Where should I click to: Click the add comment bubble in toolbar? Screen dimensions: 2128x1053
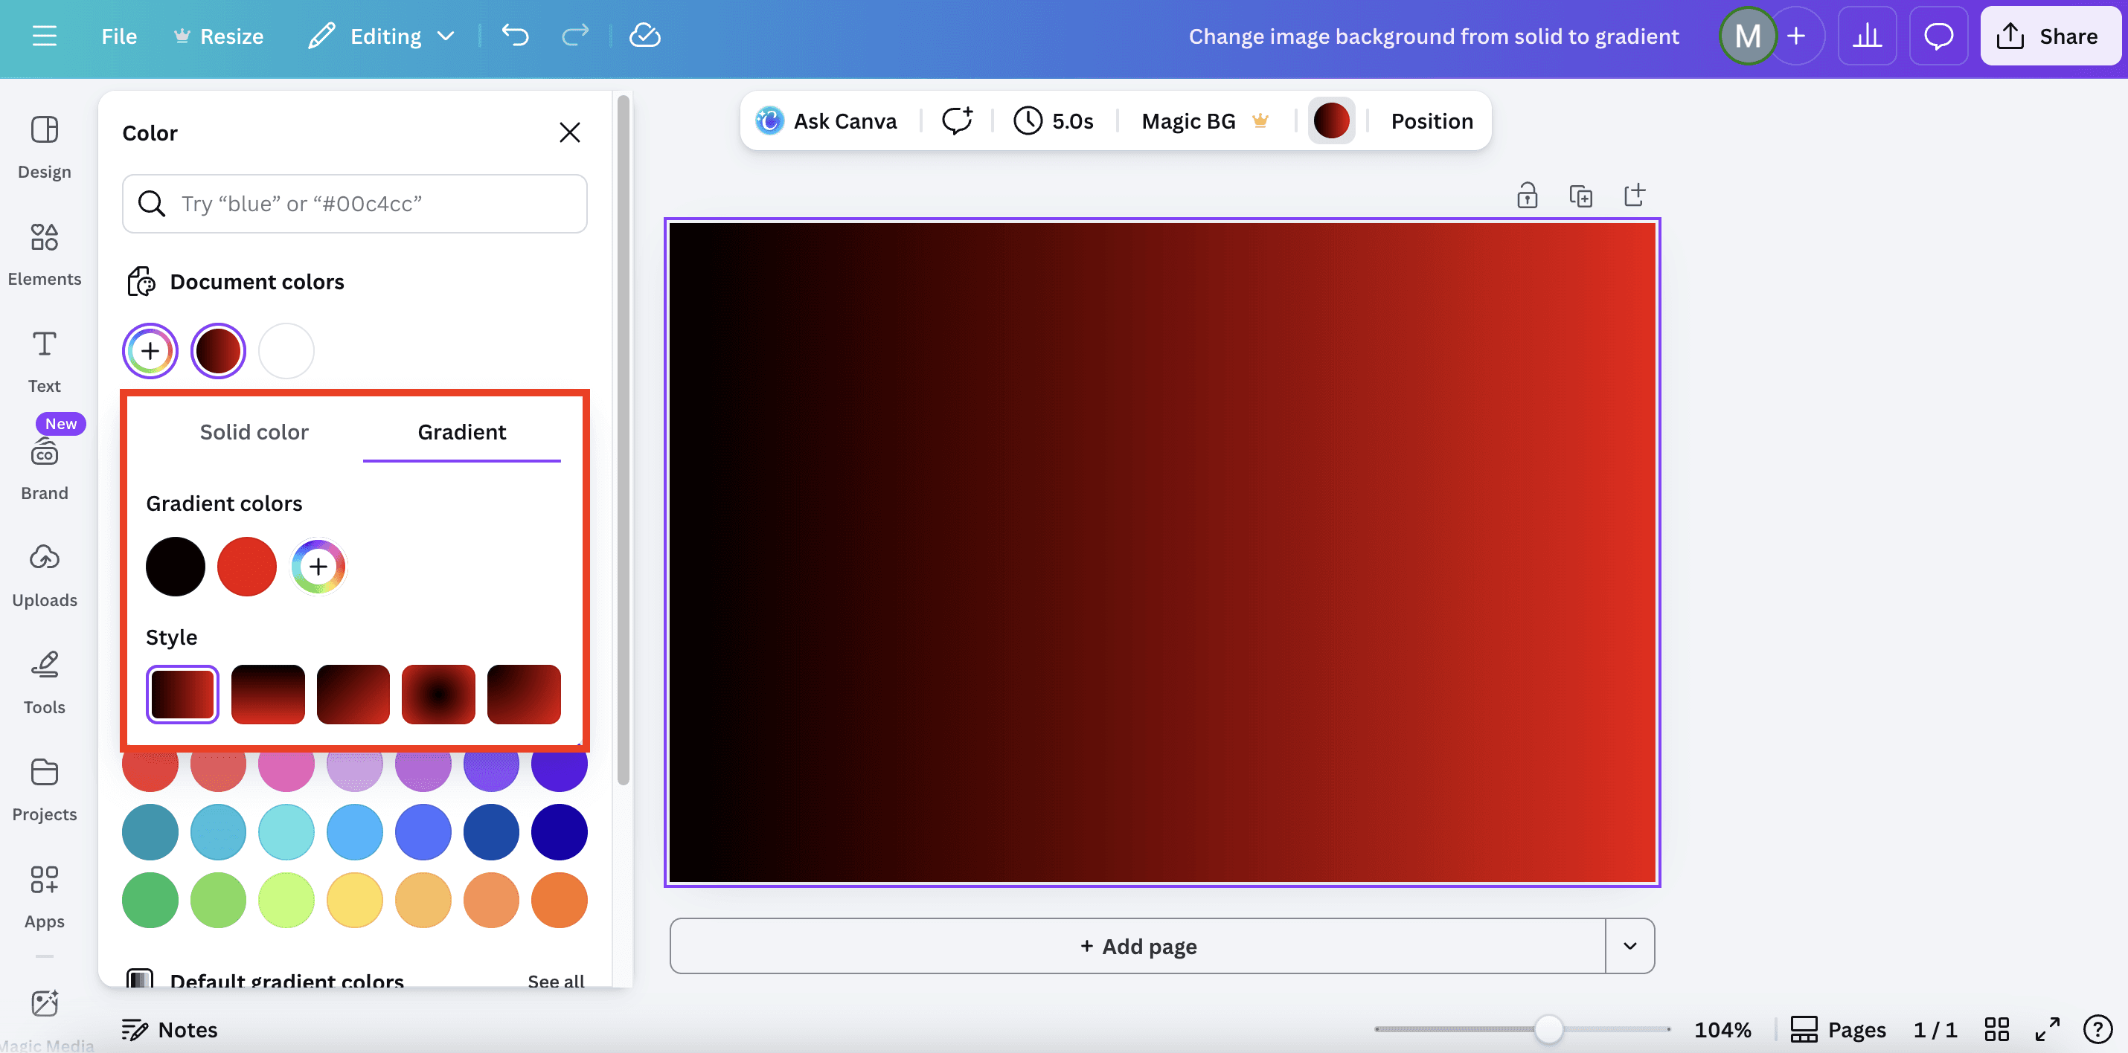coord(958,120)
